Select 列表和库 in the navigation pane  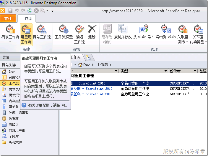click(10, 77)
